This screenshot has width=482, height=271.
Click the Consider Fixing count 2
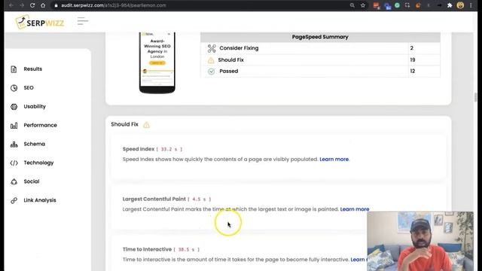click(x=412, y=48)
